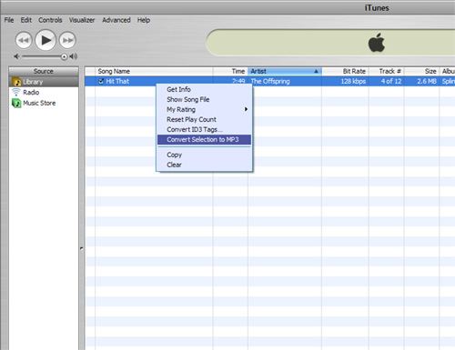Click the Previous track rewind button

[24, 40]
